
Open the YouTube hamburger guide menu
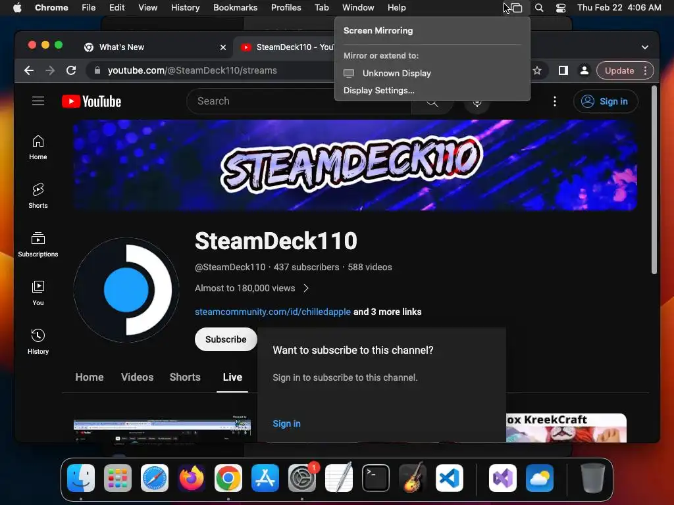tap(38, 101)
